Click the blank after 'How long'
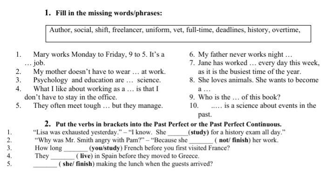326x173 pixels. 75,149
